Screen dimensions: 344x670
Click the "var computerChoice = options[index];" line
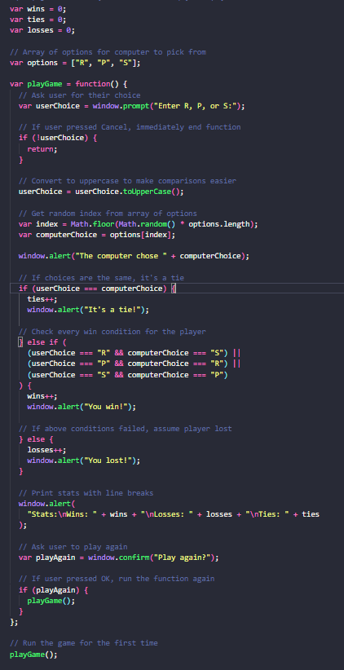click(97, 235)
